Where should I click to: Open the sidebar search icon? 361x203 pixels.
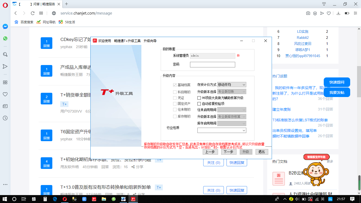click(5, 54)
